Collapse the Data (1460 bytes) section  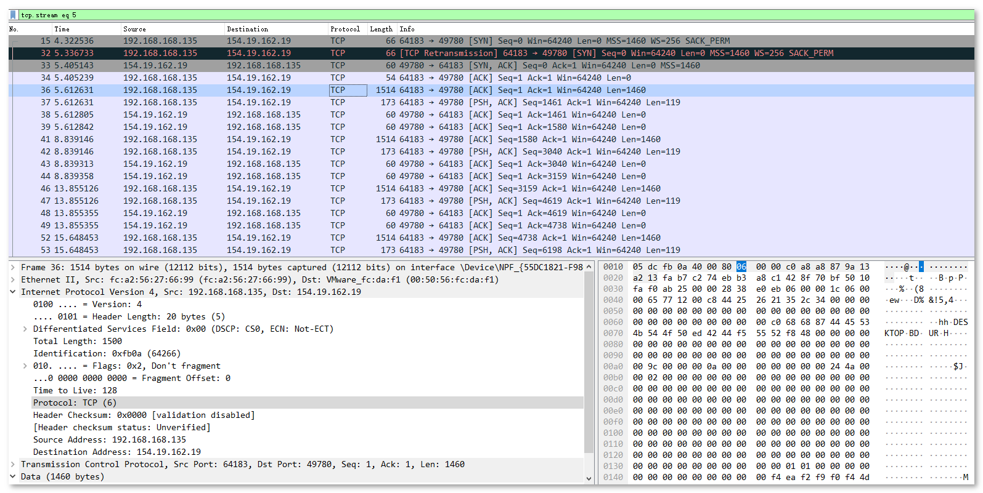tap(13, 476)
